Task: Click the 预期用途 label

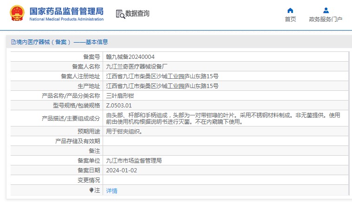Action: pos(89,132)
